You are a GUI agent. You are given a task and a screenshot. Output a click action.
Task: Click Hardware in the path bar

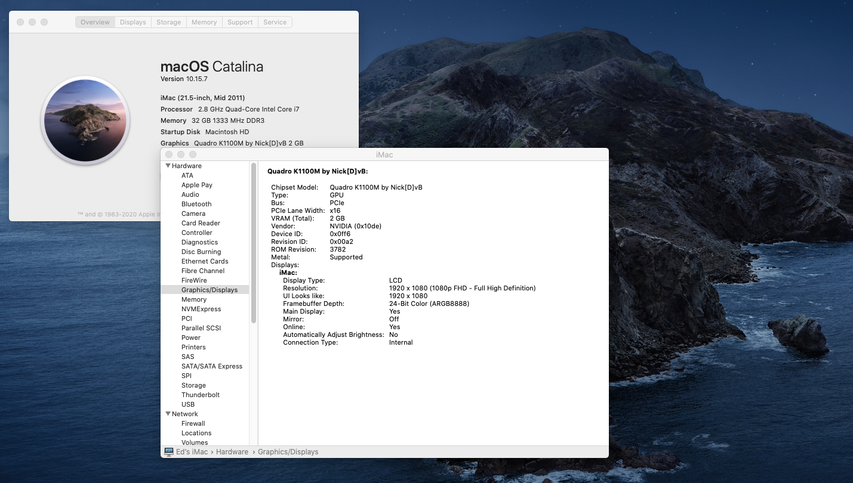coord(232,452)
